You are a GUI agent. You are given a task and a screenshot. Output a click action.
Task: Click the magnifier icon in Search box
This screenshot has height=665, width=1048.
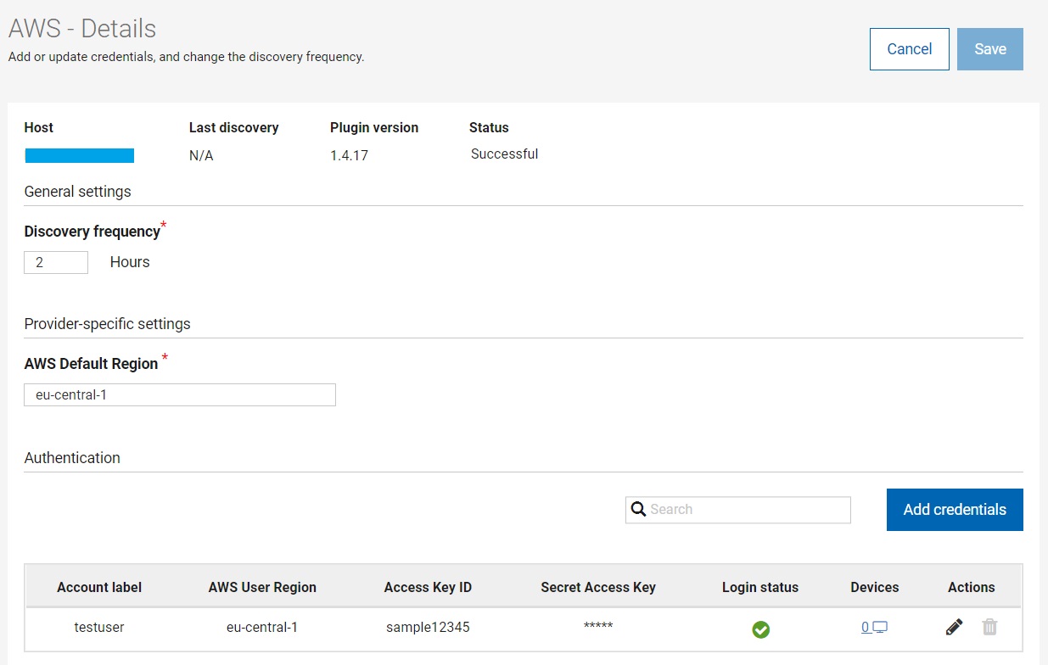(x=639, y=509)
